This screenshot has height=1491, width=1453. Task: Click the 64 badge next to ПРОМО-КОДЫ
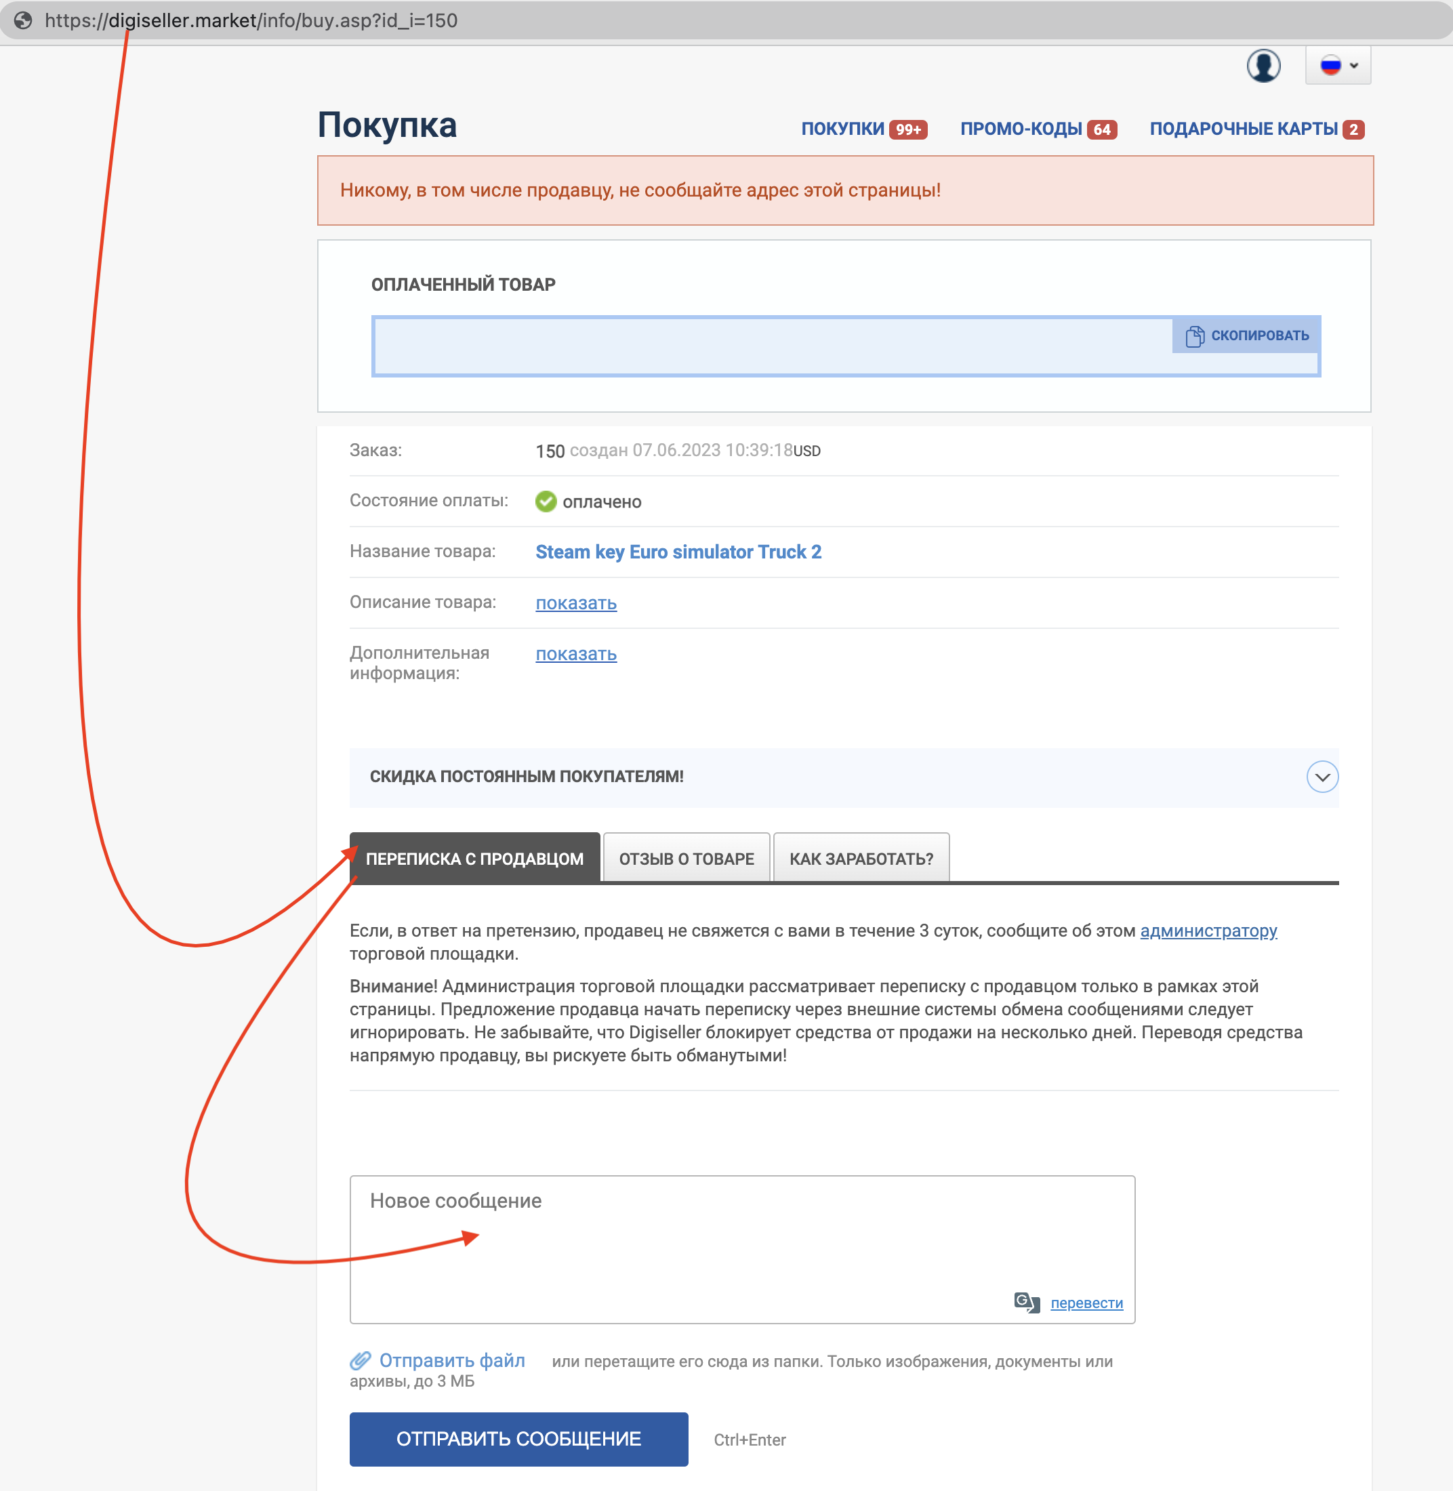point(1102,129)
